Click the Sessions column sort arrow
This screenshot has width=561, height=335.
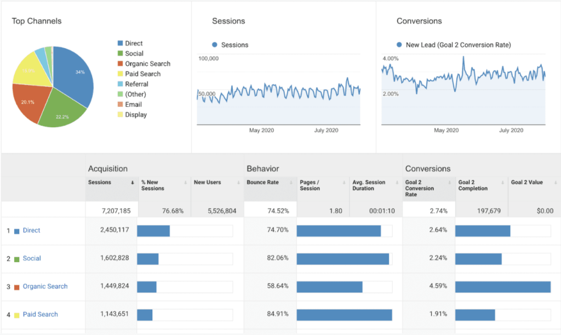coord(133,183)
